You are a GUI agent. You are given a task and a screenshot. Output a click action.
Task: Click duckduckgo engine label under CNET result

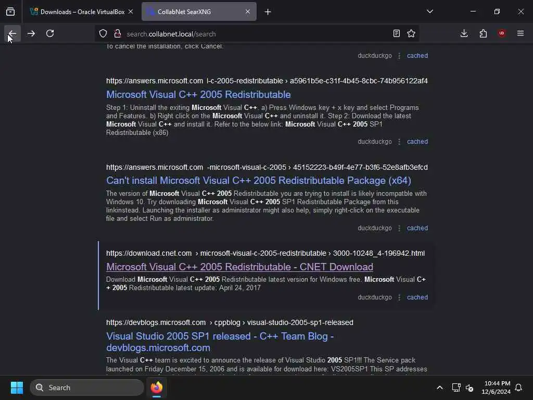point(375,297)
